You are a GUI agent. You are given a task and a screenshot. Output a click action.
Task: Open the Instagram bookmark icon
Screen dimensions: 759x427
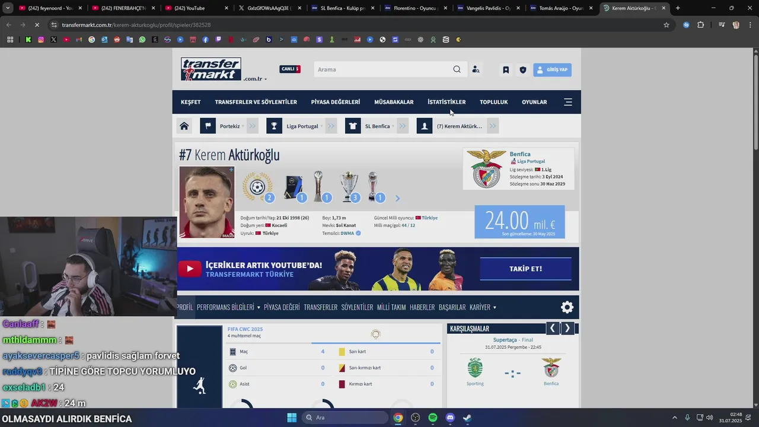point(41,40)
